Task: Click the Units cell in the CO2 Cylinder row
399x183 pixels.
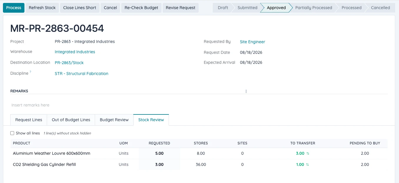Action: 124,164
